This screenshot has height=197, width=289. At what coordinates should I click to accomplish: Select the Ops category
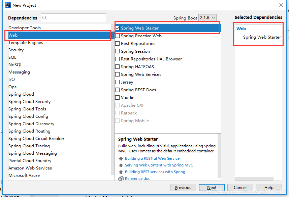tap(60, 87)
